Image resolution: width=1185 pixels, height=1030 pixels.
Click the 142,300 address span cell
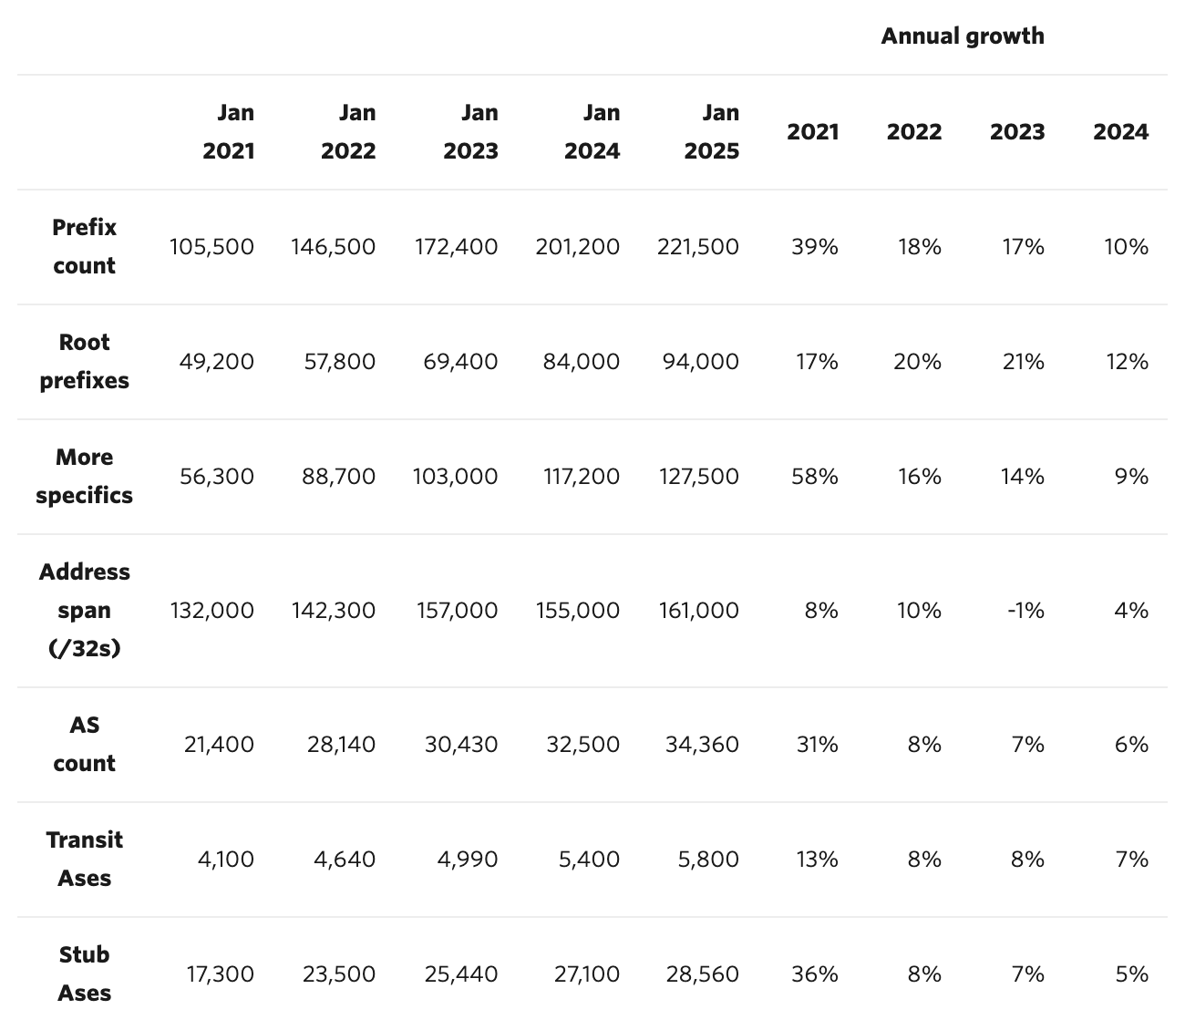tap(333, 611)
